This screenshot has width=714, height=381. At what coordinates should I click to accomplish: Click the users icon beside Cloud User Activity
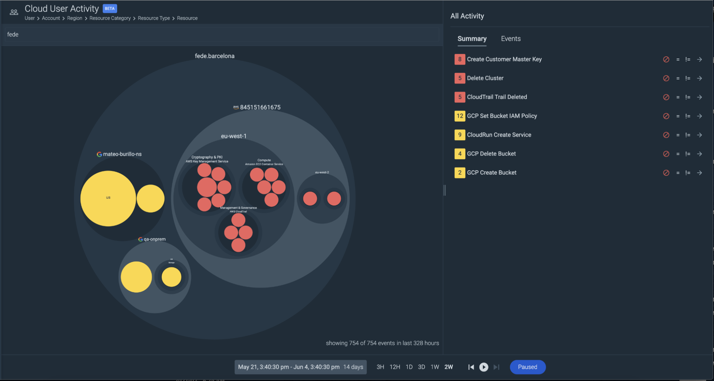(14, 12)
